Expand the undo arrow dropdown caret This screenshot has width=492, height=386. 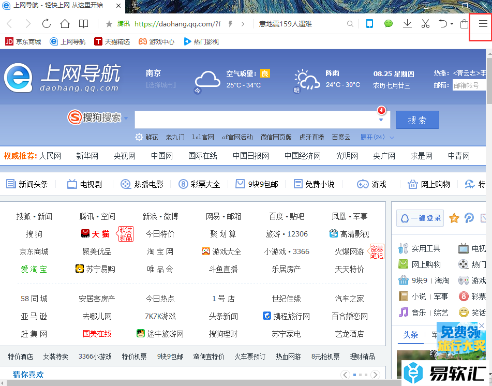tap(452, 24)
